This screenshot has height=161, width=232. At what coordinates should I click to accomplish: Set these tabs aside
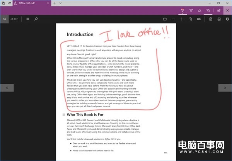(x=9, y=3)
